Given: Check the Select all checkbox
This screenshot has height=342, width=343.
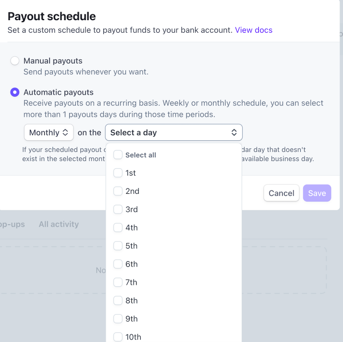Looking at the screenshot, I should (118, 155).
